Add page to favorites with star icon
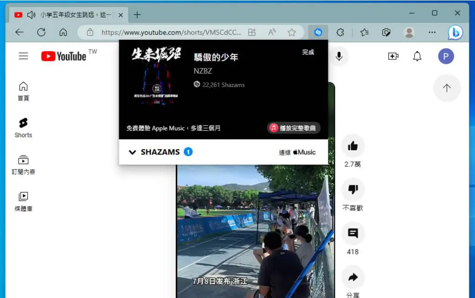 coord(291,32)
